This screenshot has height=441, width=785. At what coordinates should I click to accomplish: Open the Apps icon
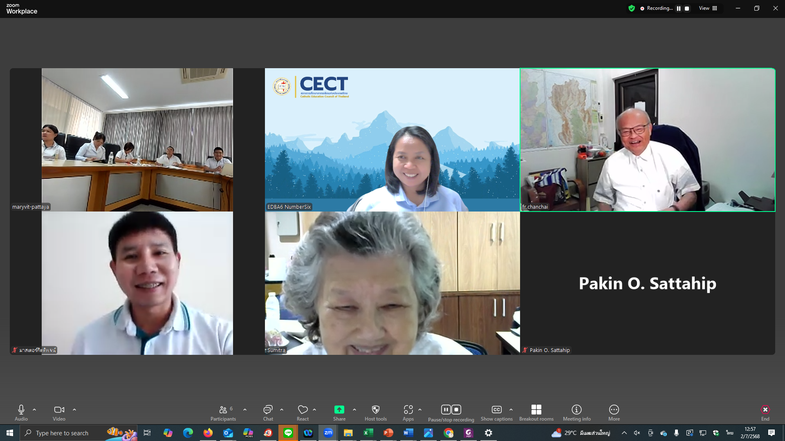pos(408,410)
